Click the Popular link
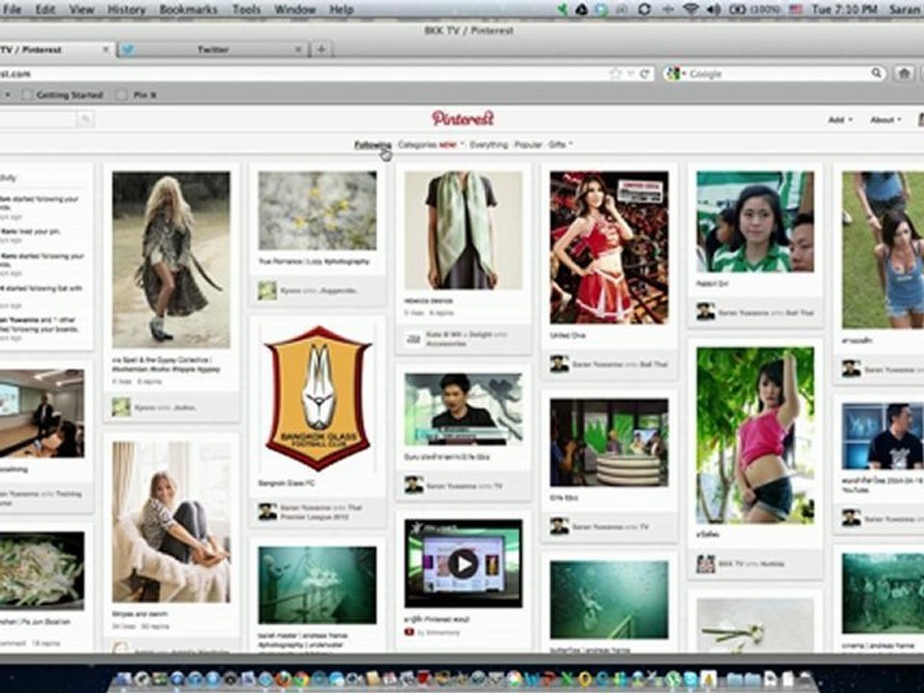Screen dimensions: 924x693 (x=528, y=144)
